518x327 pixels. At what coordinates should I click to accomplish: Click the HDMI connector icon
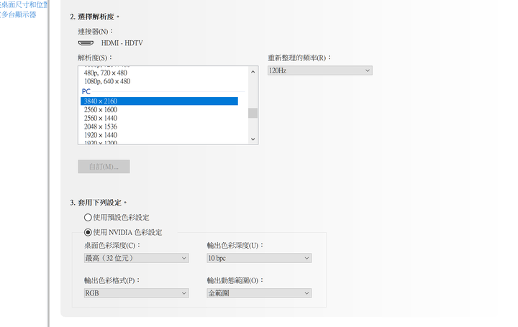click(x=85, y=43)
